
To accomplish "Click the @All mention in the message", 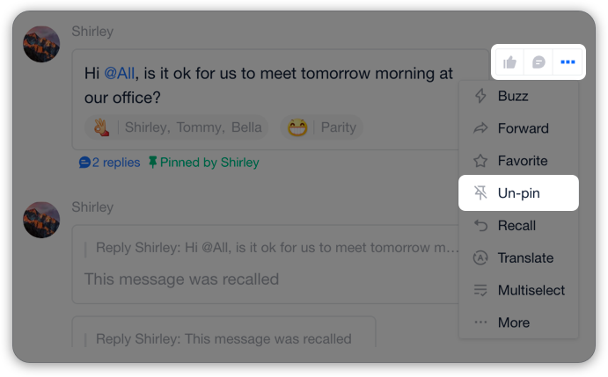I will [x=120, y=73].
